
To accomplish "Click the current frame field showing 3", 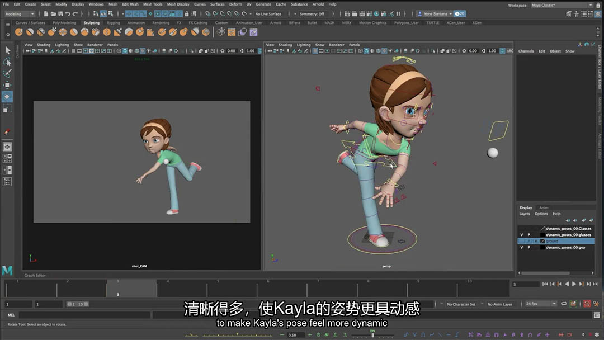I will (525, 284).
